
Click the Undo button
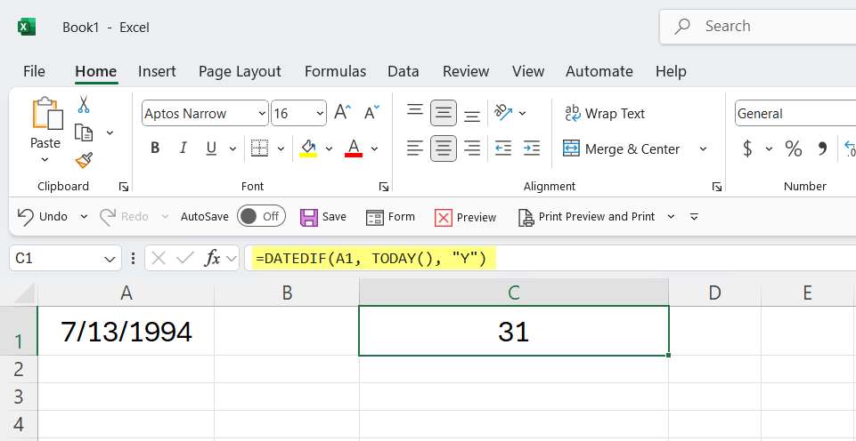click(42, 216)
